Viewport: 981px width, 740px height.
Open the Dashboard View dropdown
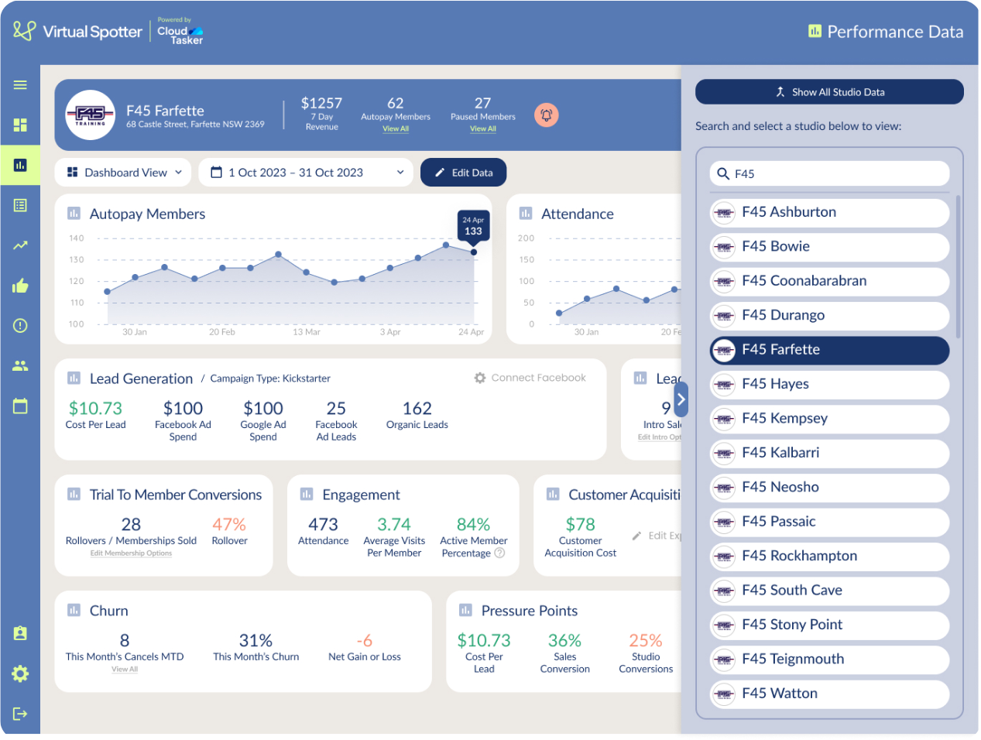coord(125,173)
